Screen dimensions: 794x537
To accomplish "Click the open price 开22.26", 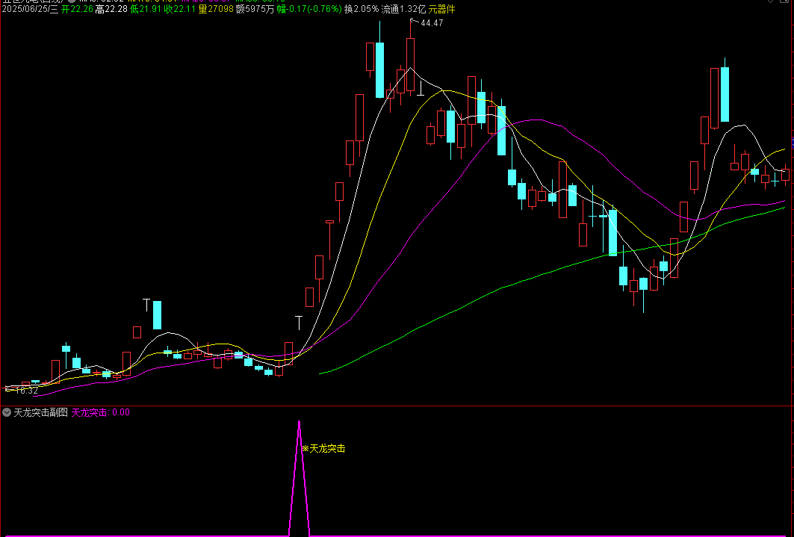I will pyautogui.click(x=77, y=9).
